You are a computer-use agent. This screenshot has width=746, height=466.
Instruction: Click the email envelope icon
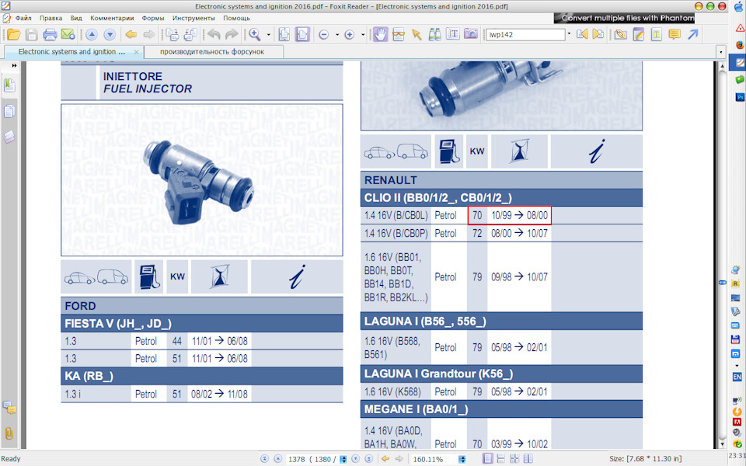tap(68, 35)
